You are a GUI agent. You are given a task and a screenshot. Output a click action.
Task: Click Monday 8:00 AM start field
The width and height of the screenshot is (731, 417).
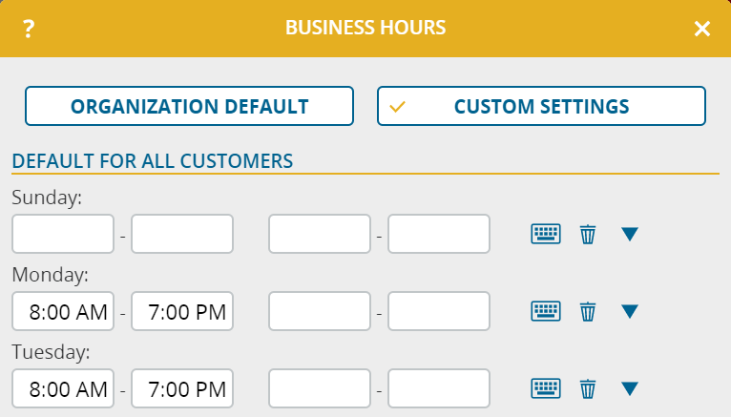(63, 311)
